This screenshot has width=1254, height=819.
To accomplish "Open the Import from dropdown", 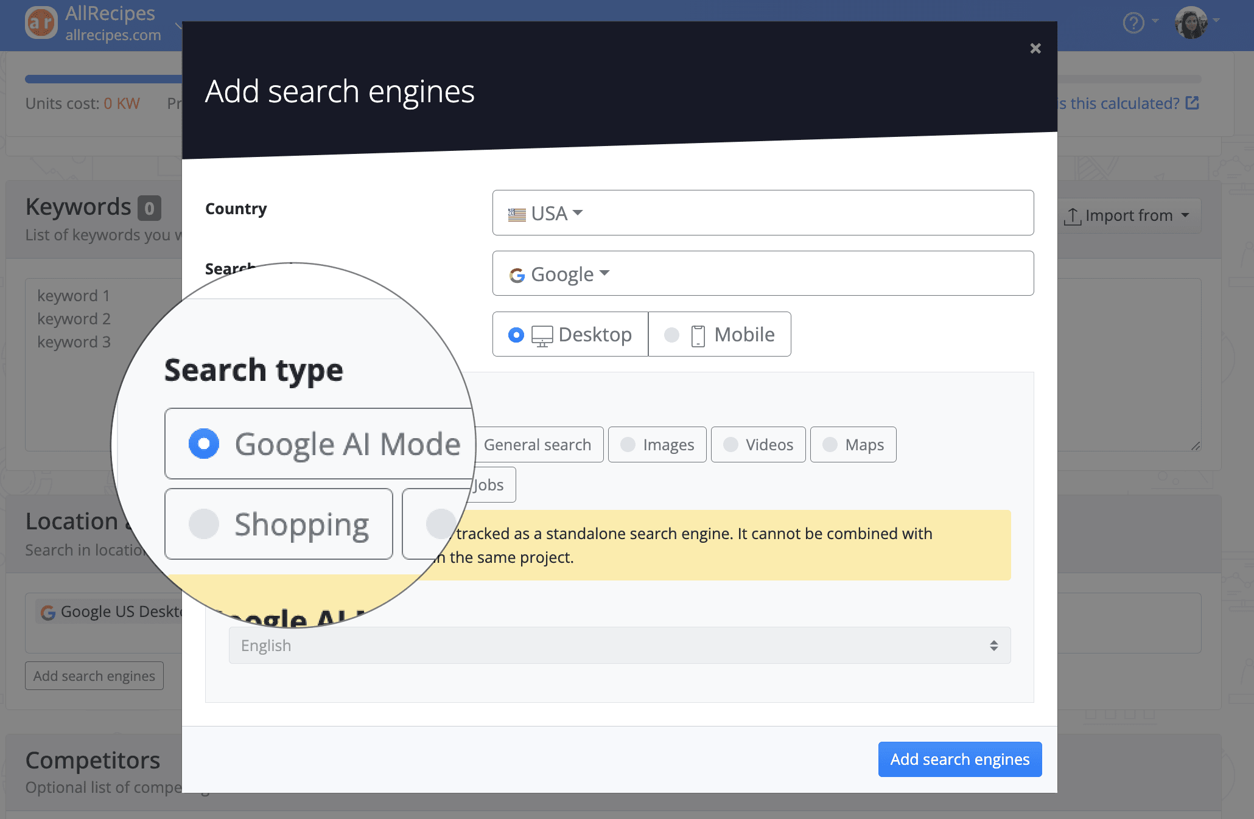I will (1129, 215).
